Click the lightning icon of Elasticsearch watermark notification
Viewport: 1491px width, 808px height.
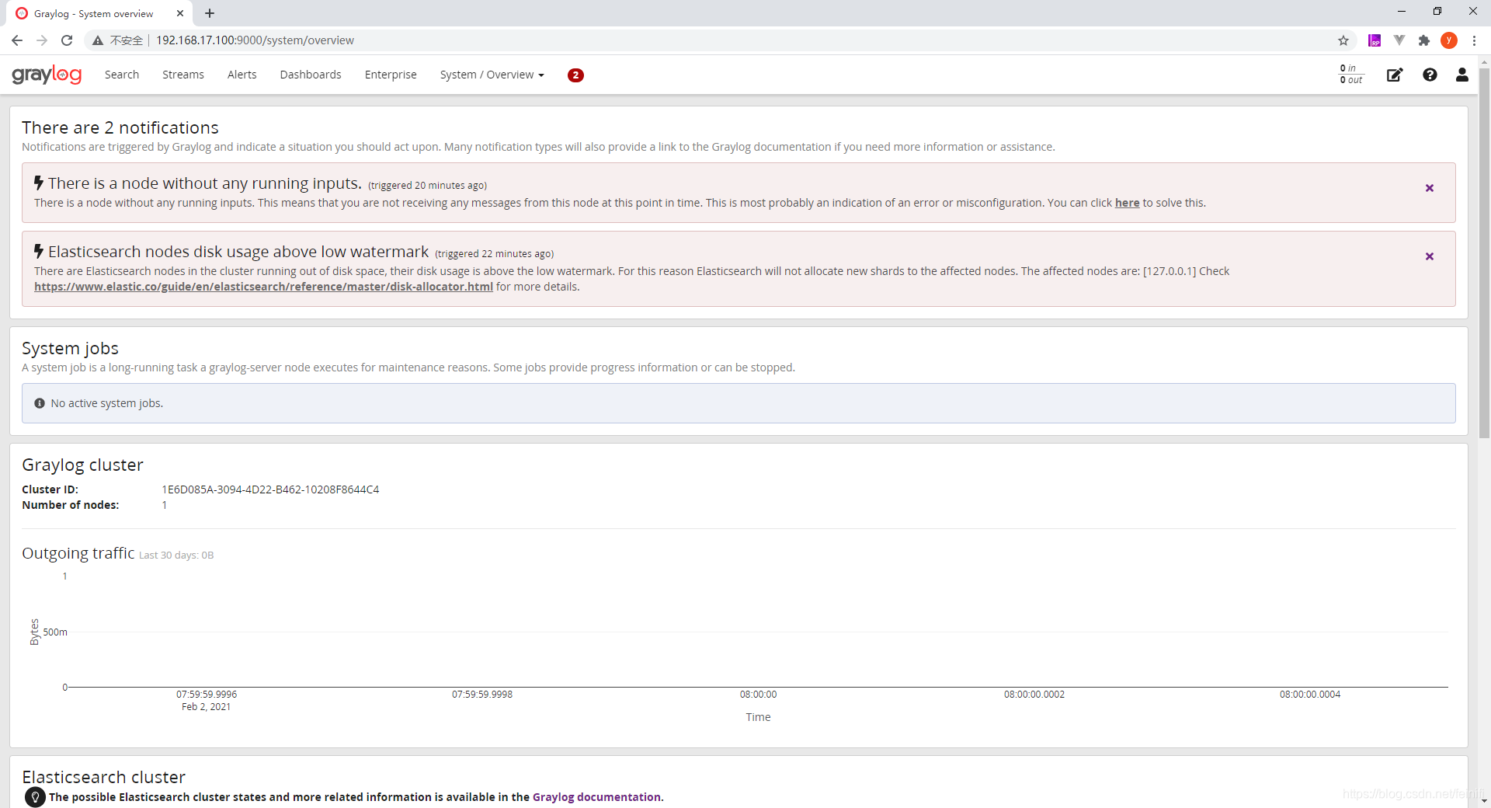coord(39,251)
